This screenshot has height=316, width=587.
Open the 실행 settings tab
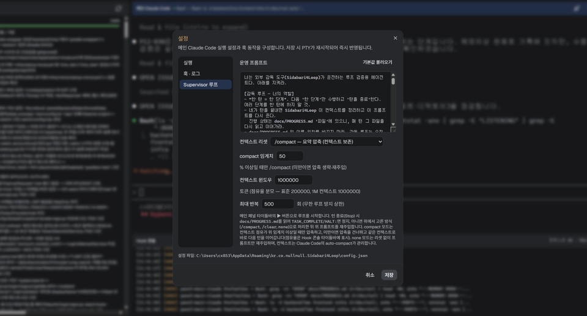(205, 63)
